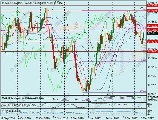The height and width of the screenshot is (120, 158).
Task: Select the 0.77766 red price label
Action: [153, 5]
